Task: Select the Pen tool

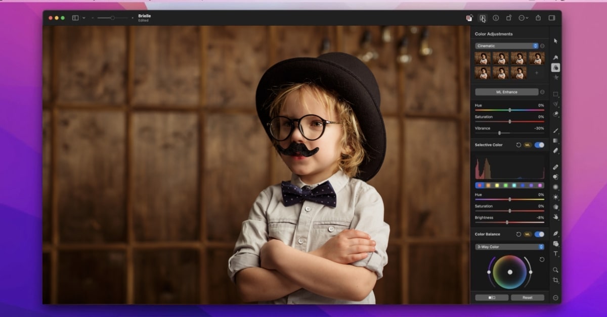Action: pyautogui.click(x=555, y=234)
